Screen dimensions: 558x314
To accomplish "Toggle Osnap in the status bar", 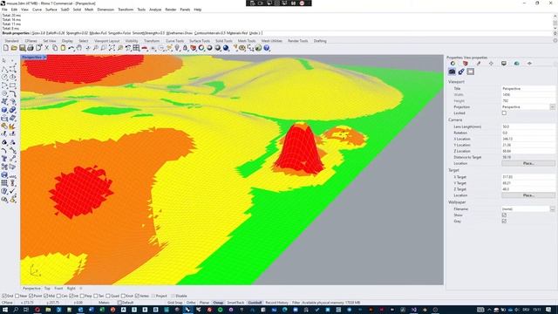I will [x=218, y=303].
